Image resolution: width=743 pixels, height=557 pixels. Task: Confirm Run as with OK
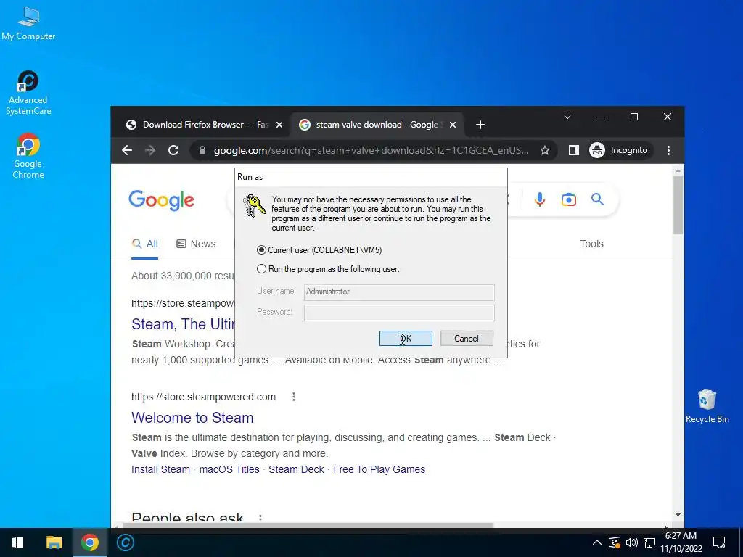point(406,338)
